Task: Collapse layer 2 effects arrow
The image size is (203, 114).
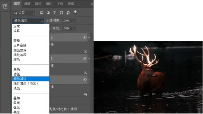Action: 89,59
